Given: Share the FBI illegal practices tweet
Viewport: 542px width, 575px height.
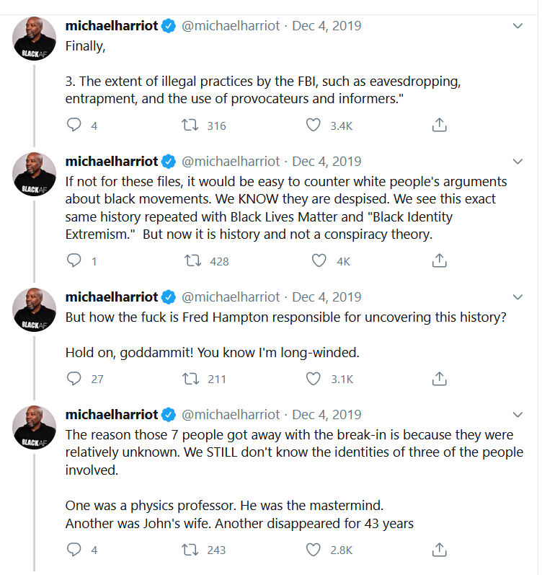Looking at the screenshot, I should [x=439, y=126].
